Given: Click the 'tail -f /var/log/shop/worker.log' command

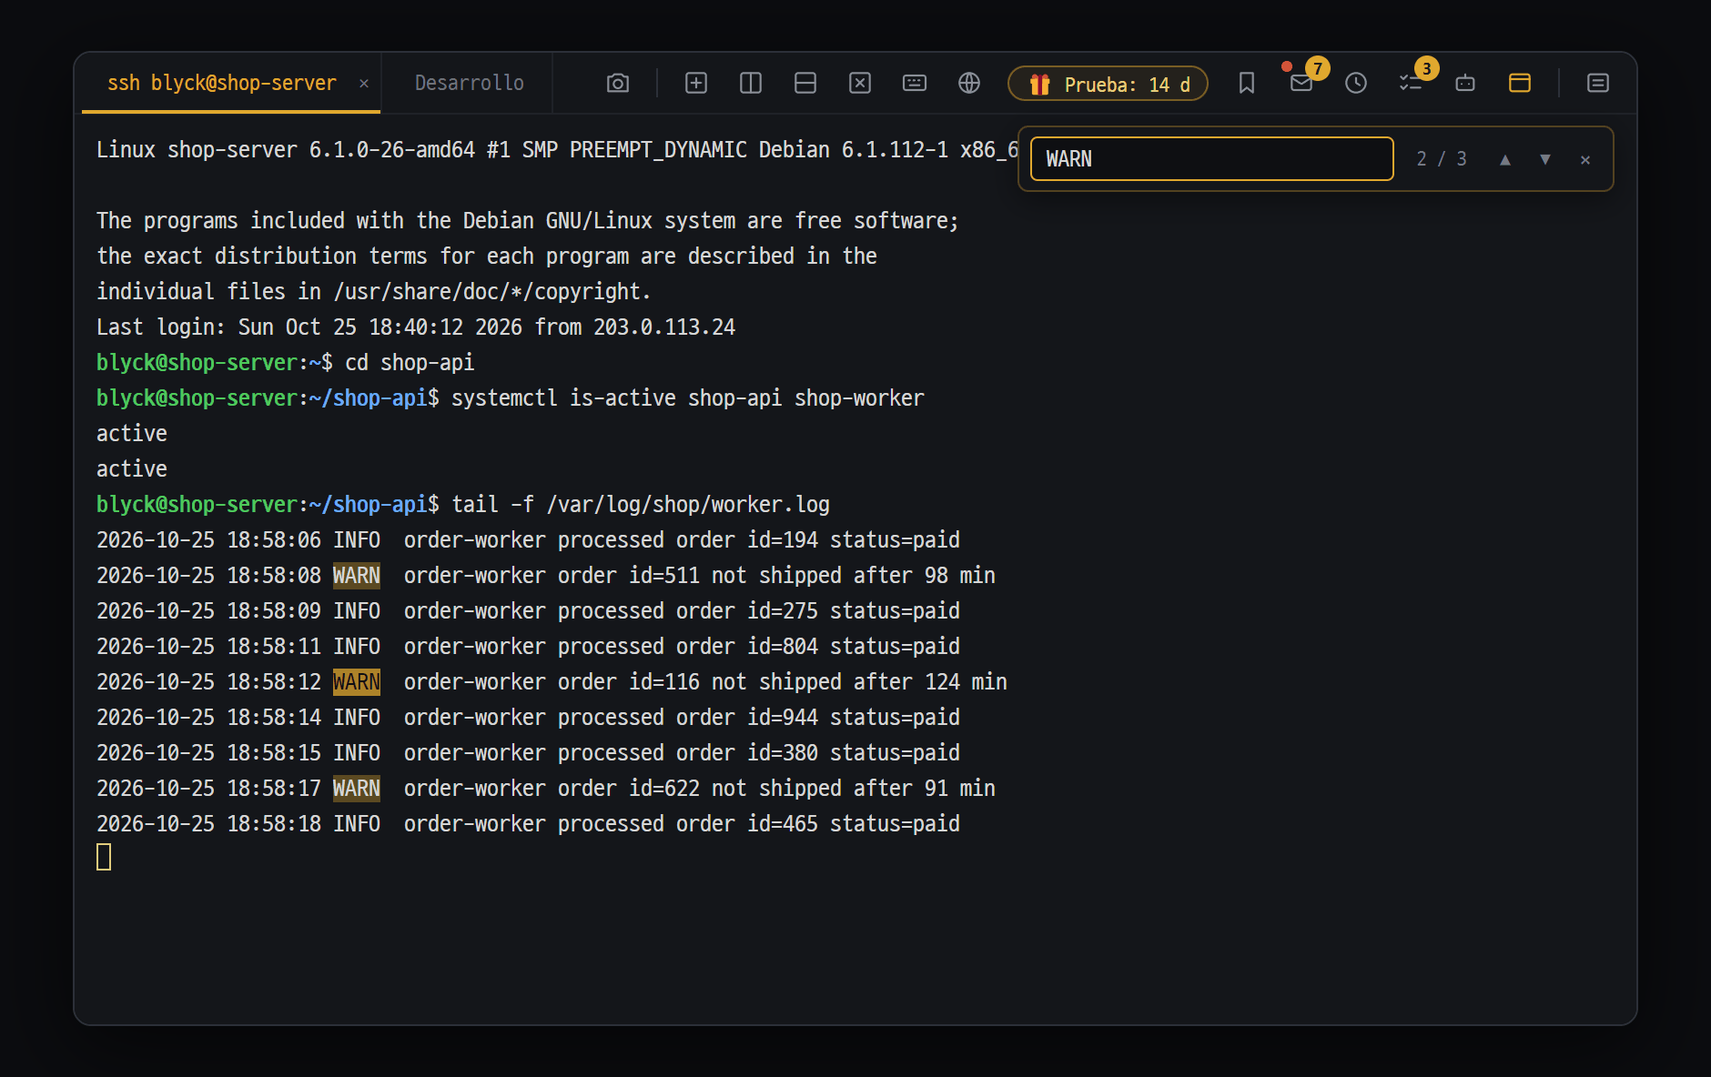Looking at the screenshot, I should click(x=641, y=505).
